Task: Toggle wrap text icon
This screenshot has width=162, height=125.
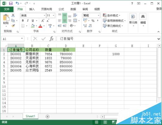Action: click(75, 15)
